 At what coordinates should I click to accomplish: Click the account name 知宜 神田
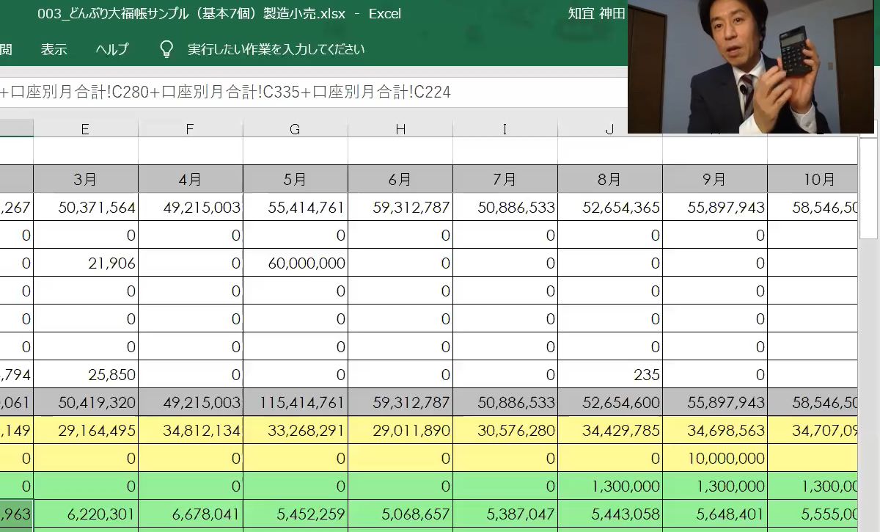click(596, 14)
